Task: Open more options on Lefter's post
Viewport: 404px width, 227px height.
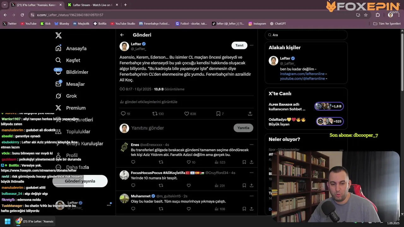Action: coord(252,45)
